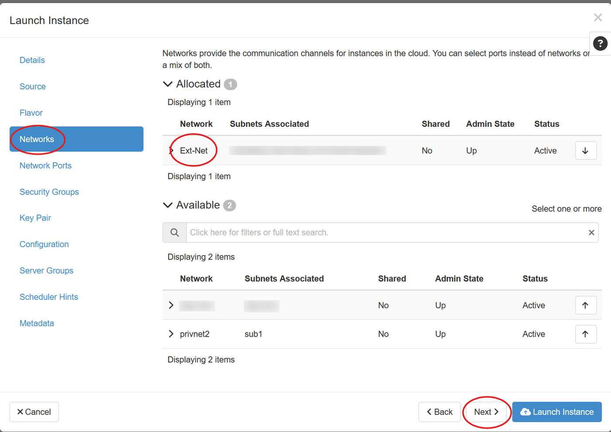Switch to the Flavor step
The width and height of the screenshot is (611, 432).
(31, 113)
